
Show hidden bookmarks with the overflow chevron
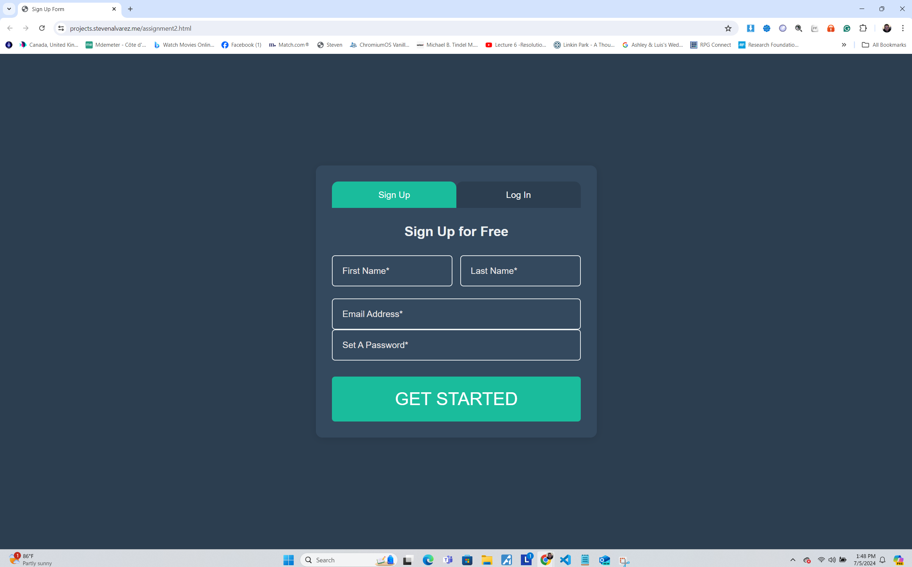pos(844,45)
